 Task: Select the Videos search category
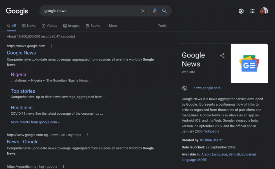[49, 26]
